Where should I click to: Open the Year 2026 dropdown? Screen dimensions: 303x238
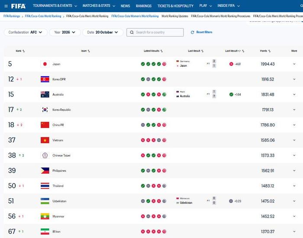point(65,32)
